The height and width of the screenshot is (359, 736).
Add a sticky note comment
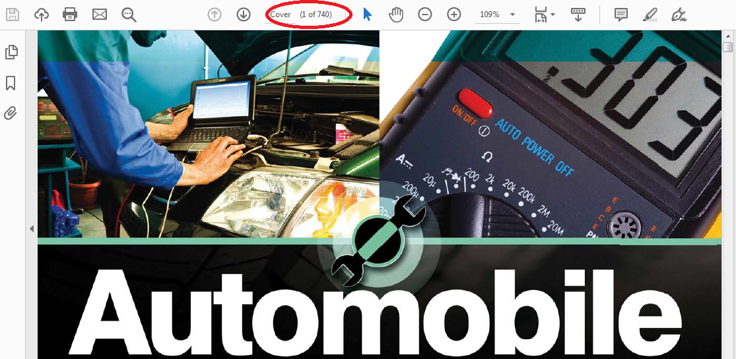click(621, 15)
